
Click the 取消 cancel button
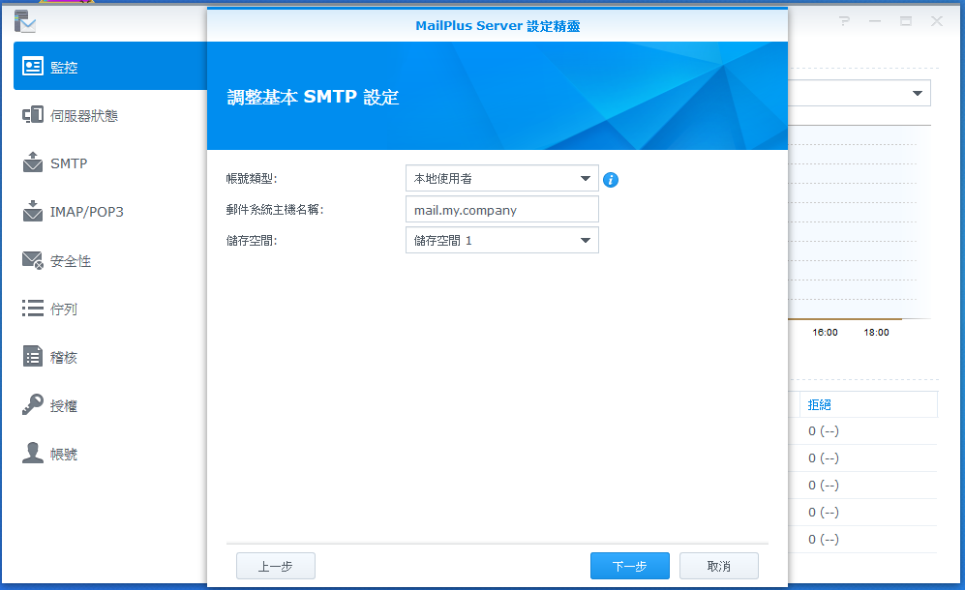point(719,566)
